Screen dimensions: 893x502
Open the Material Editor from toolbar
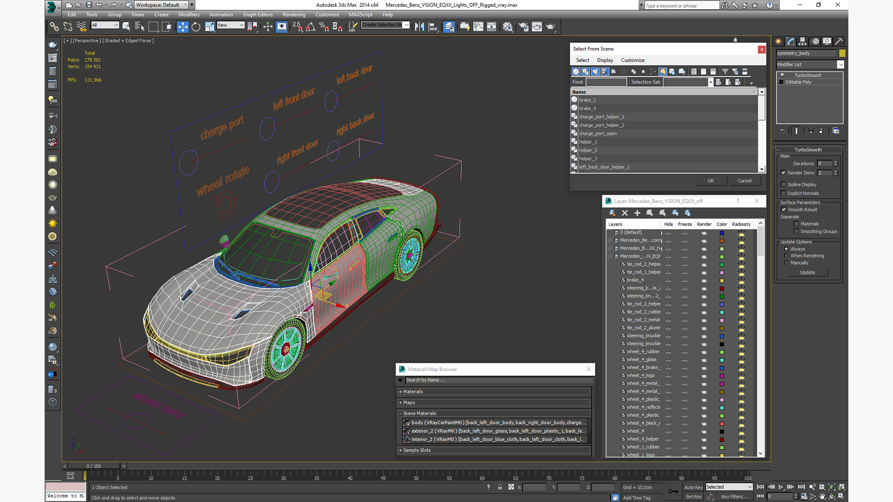507,26
